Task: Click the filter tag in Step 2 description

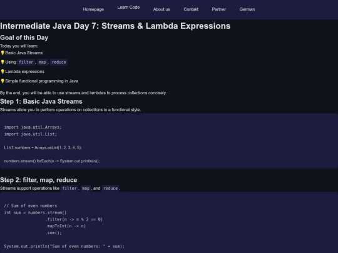Action: pos(69,188)
